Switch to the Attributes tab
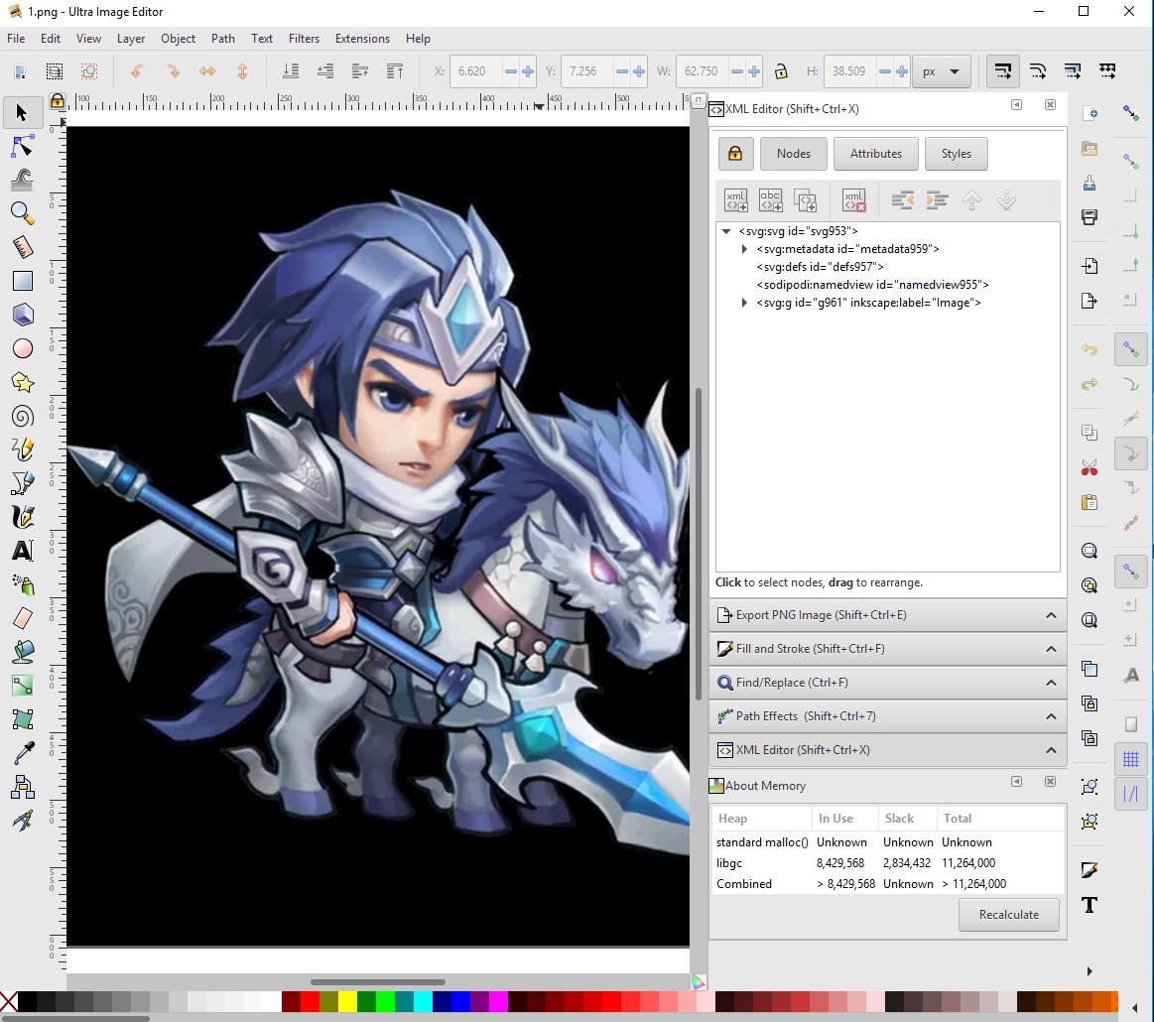 click(x=875, y=154)
